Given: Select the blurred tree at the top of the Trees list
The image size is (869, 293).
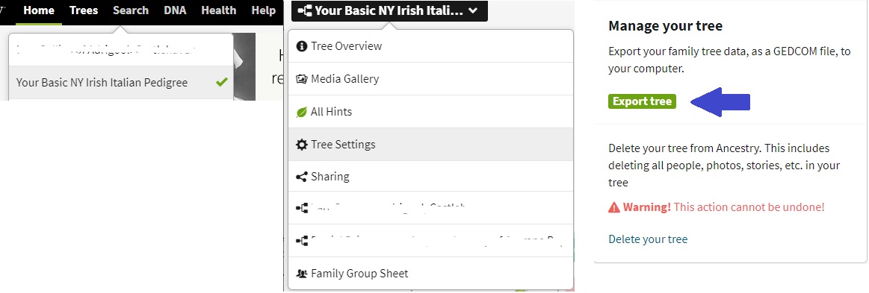Looking at the screenshot, I should pyautogui.click(x=121, y=51).
